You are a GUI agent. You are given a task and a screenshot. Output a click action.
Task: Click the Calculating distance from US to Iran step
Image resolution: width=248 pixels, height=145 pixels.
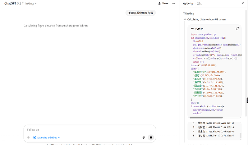206,19
